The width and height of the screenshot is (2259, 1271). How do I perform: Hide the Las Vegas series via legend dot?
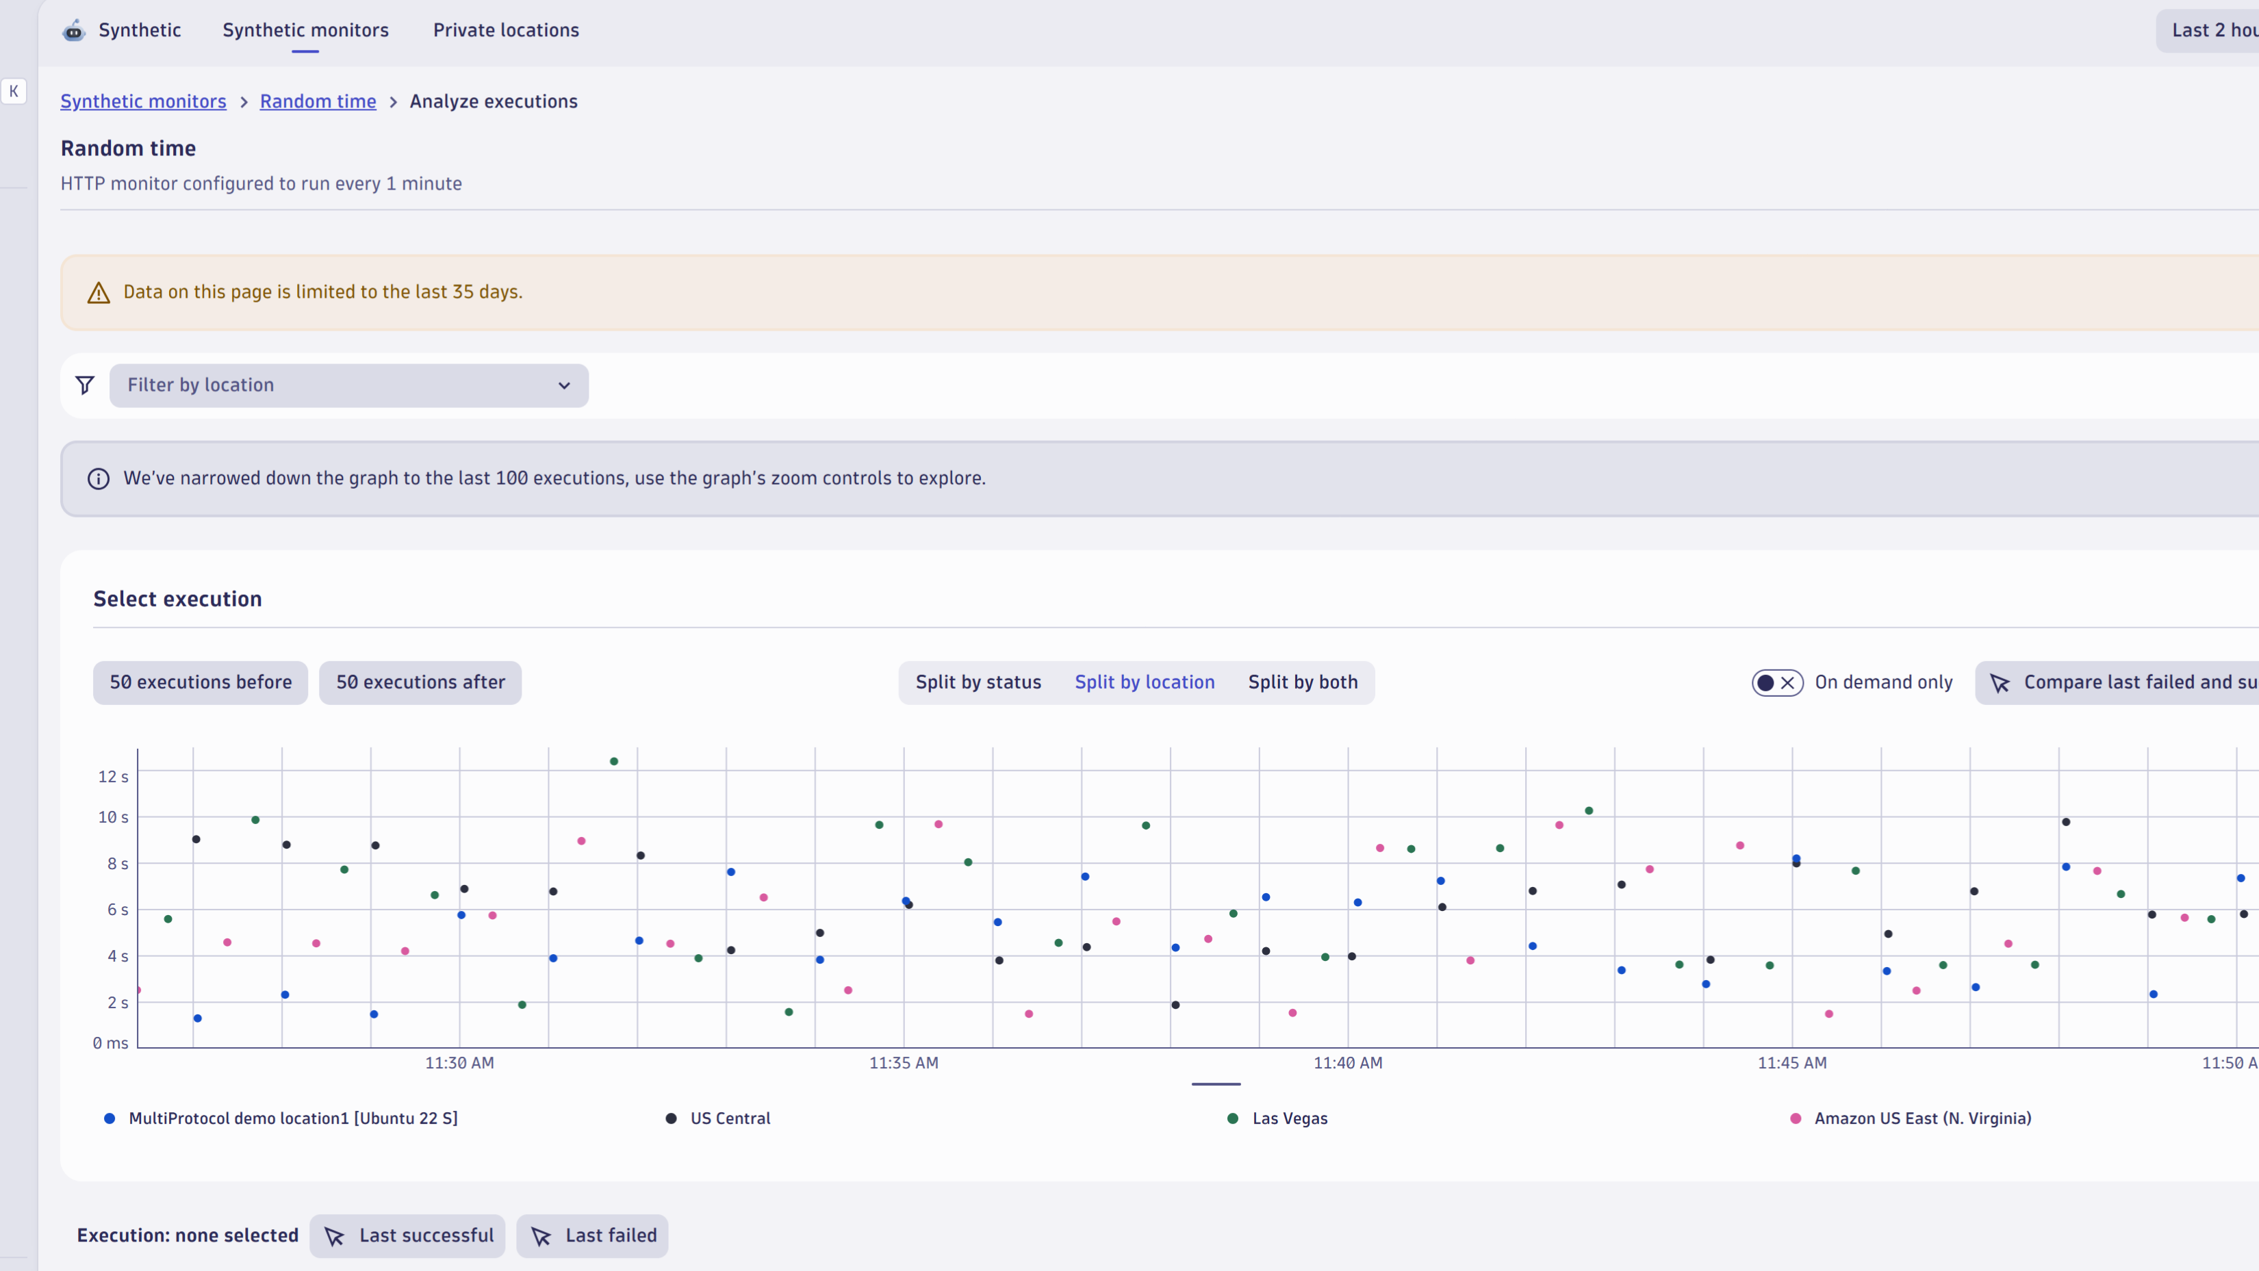coord(1232,1118)
